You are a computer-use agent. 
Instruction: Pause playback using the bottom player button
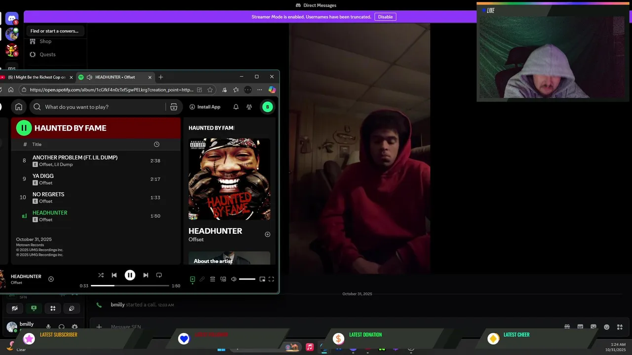tap(130, 275)
